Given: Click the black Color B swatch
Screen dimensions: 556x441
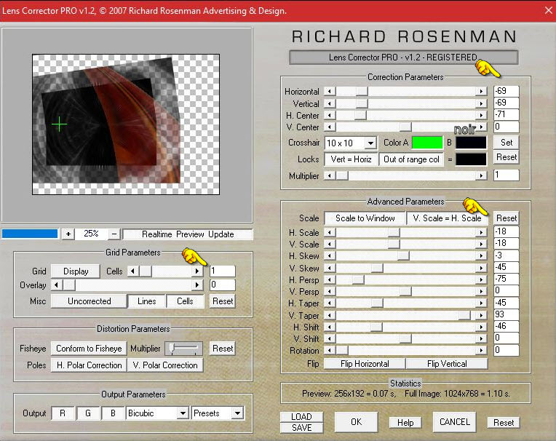Looking at the screenshot, I should tap(471, 143).
